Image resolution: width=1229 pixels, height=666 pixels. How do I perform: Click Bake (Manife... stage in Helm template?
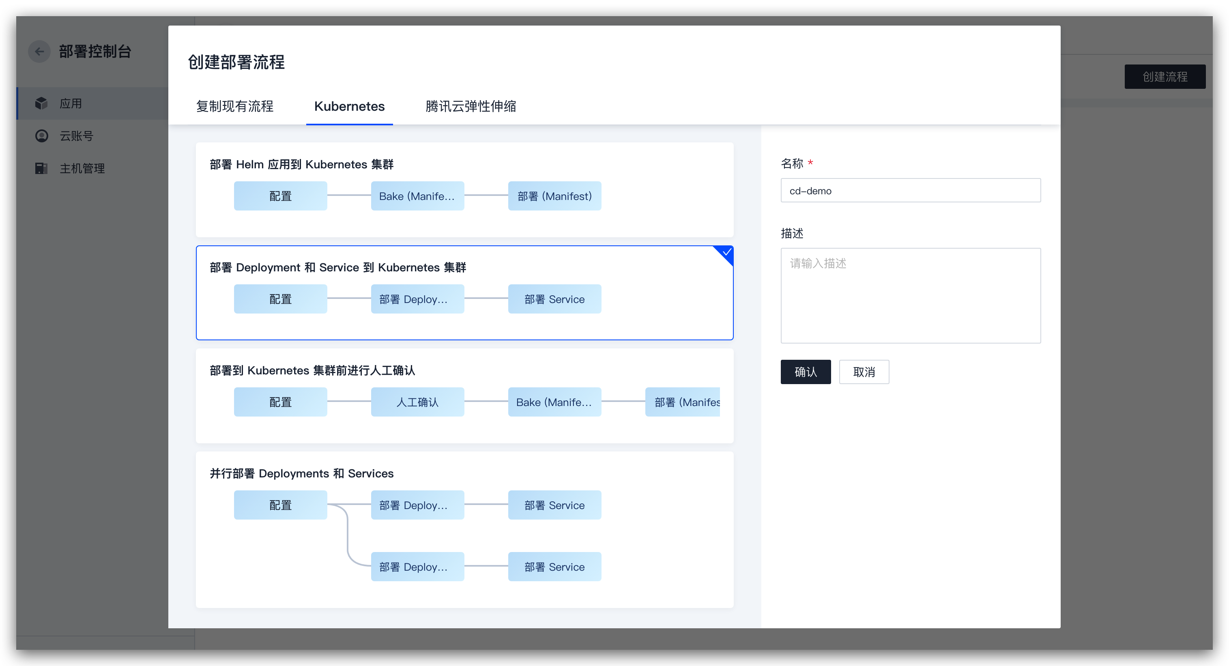coord(417,196)
